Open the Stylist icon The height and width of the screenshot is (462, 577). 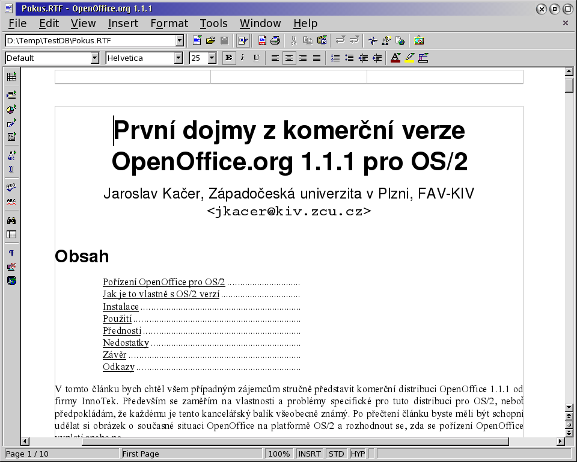(386, 40)
